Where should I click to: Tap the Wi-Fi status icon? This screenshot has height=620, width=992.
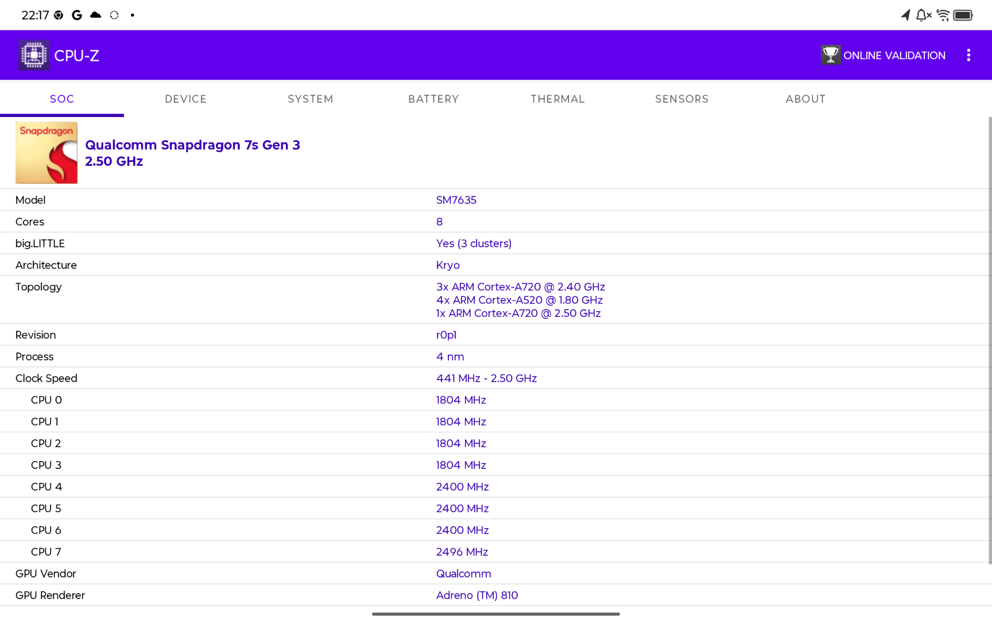pyautogui.click(x=943, y=15)
